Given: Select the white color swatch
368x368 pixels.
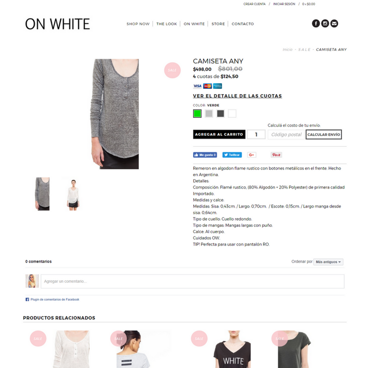Looking at the screenshot, I should click(x=232, y=114).
